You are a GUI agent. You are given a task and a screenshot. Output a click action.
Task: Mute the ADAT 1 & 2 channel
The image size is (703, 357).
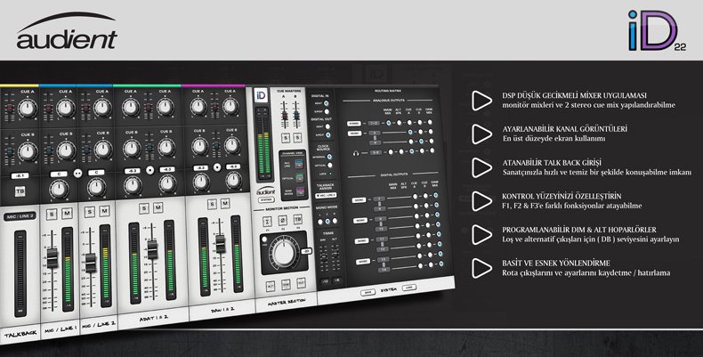[158, 207]
